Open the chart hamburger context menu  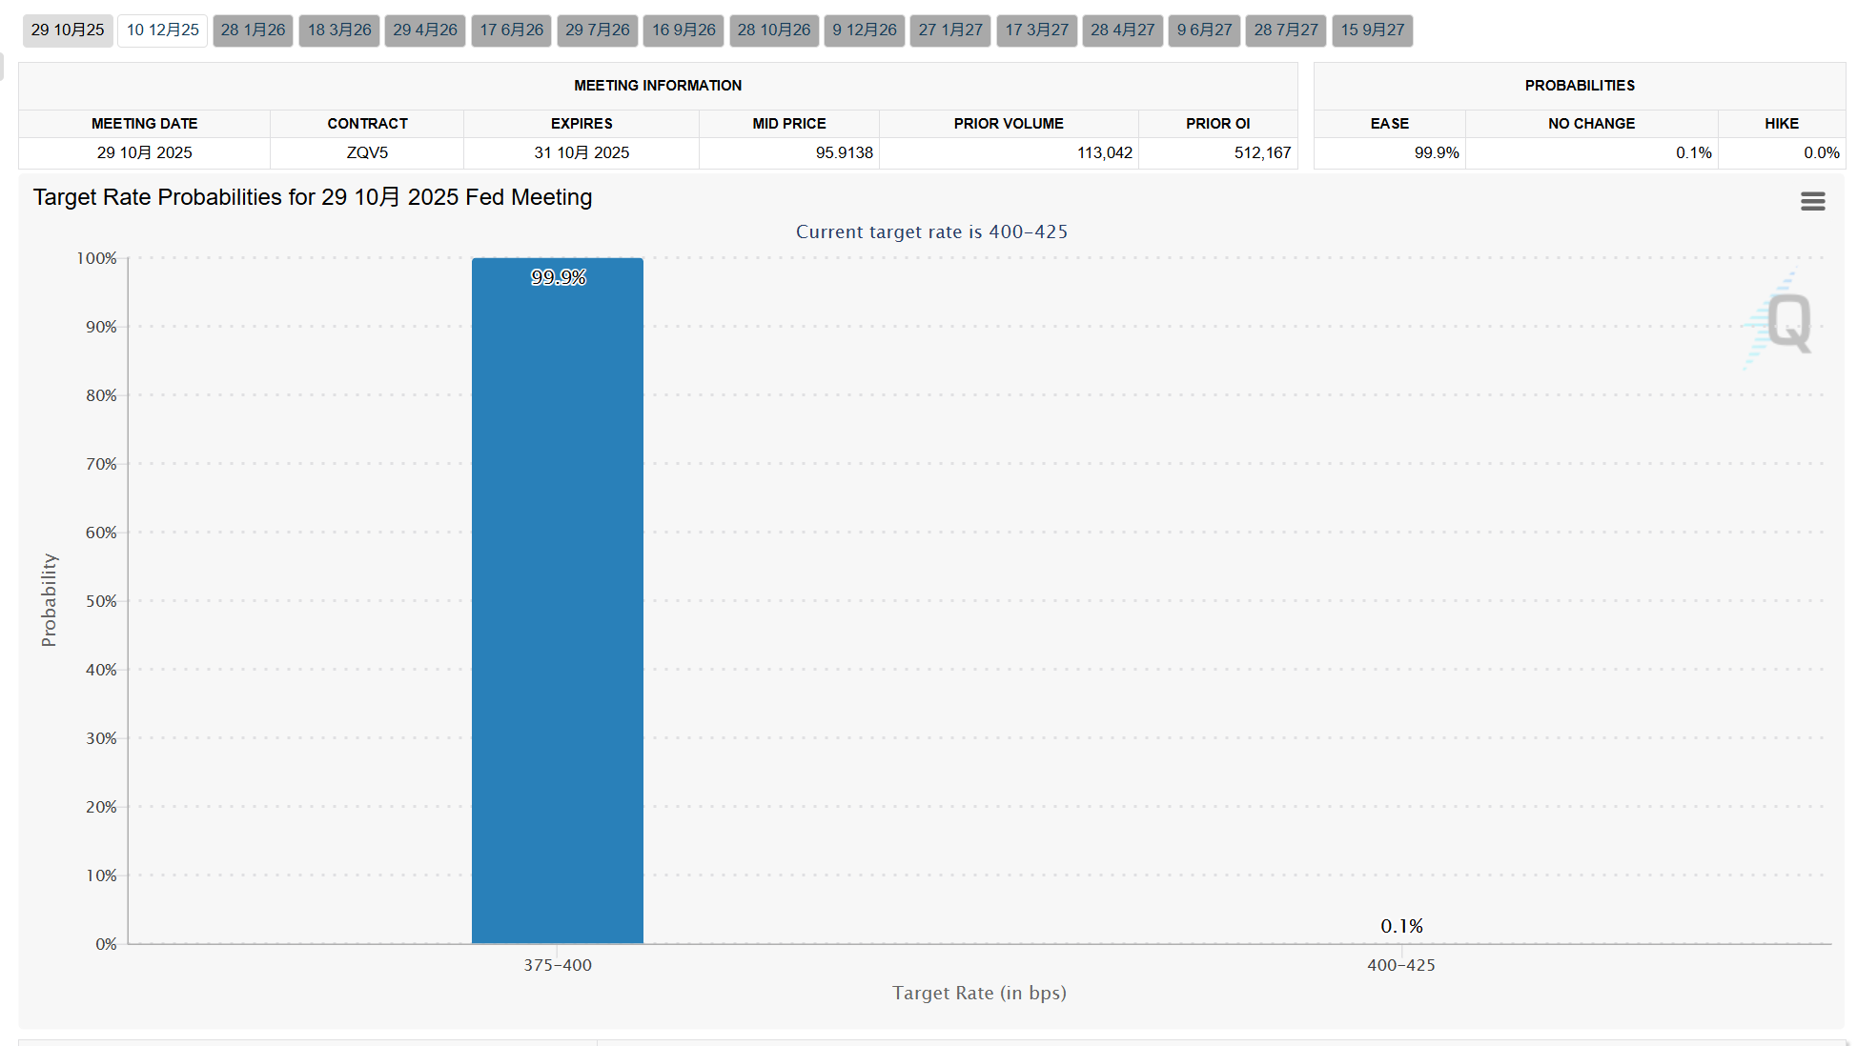tap(1812, 201)
